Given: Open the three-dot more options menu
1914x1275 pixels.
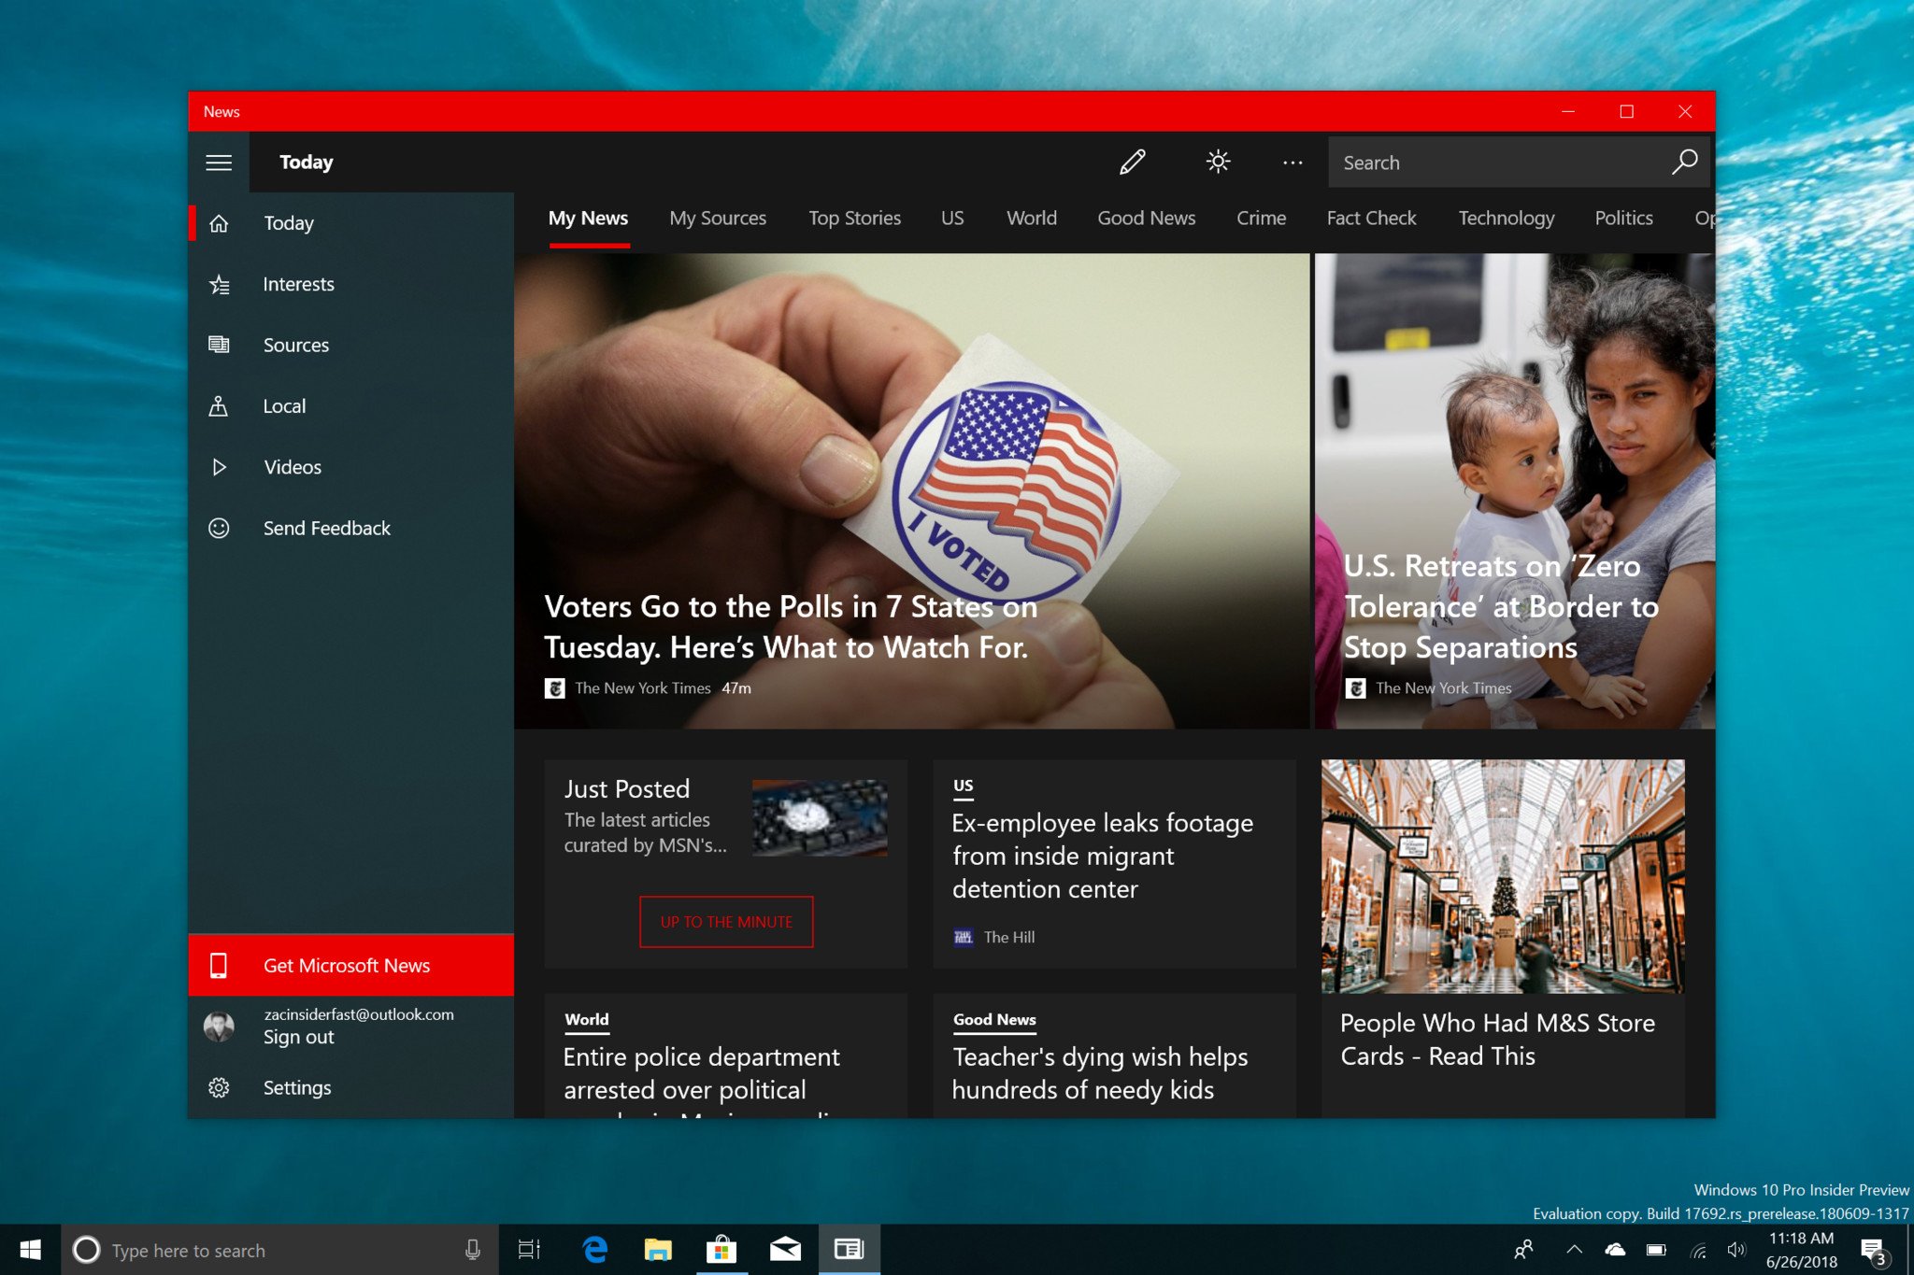Looking at the screenshot, I should point(1293,163).
